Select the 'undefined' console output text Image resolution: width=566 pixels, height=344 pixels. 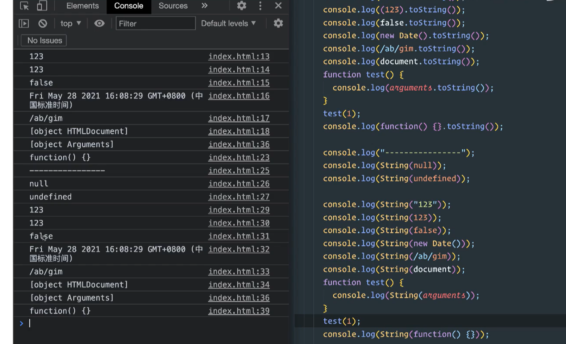click(50, 197)
